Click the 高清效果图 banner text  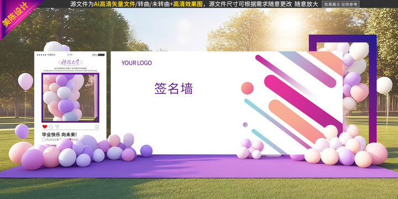pyautogui.click(x=188, y=4)
